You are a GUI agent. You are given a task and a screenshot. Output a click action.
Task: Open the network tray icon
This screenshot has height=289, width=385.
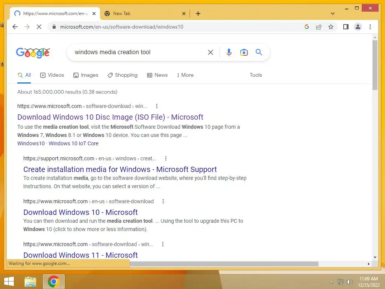tap(341, 281)
